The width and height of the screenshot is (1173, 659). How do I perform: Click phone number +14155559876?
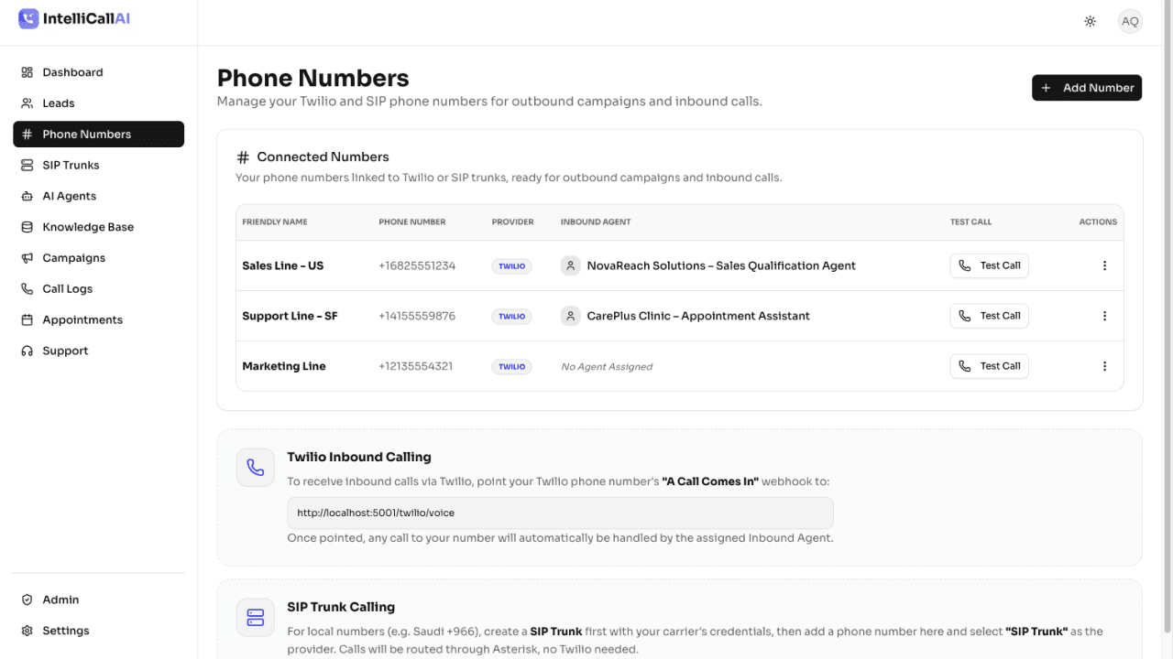[417, 316]
